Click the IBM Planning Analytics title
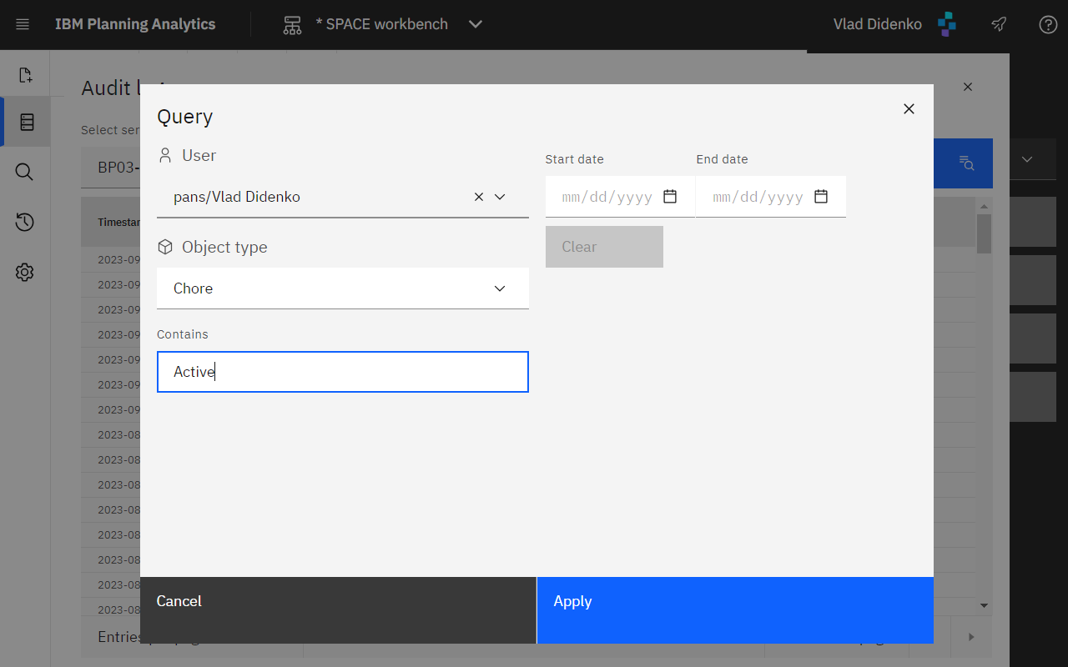Image resolution: width=1068 pixels, height=667 pixels. (135, 24)
